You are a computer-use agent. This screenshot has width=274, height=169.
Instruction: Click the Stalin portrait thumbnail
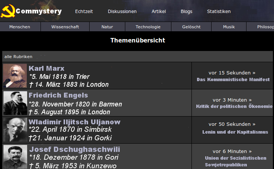coord(15,157)
